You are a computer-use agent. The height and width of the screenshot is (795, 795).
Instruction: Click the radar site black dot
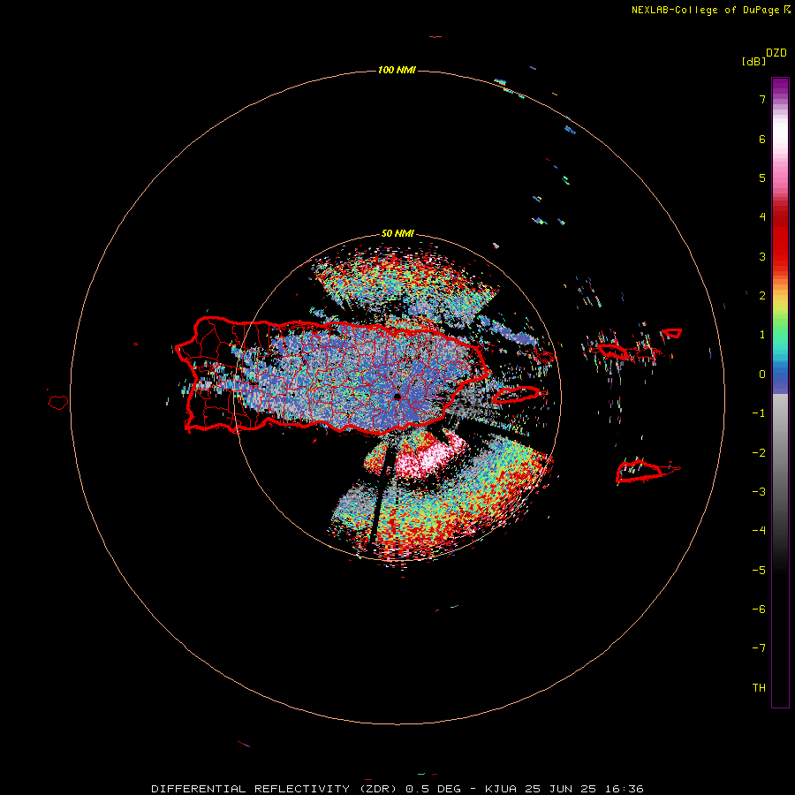(397, 397)
